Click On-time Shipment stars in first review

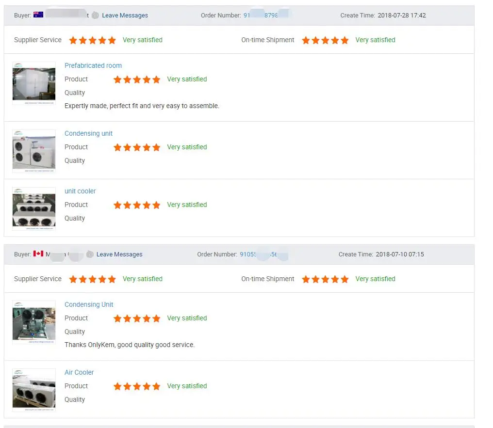325,40
